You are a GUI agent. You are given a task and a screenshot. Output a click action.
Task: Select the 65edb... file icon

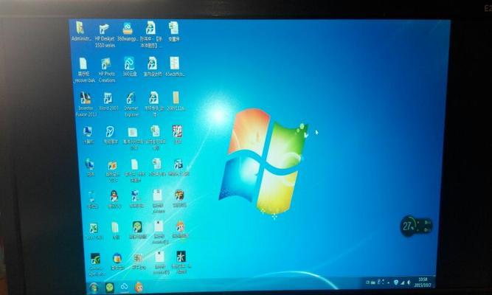click(x=175, y=66)
